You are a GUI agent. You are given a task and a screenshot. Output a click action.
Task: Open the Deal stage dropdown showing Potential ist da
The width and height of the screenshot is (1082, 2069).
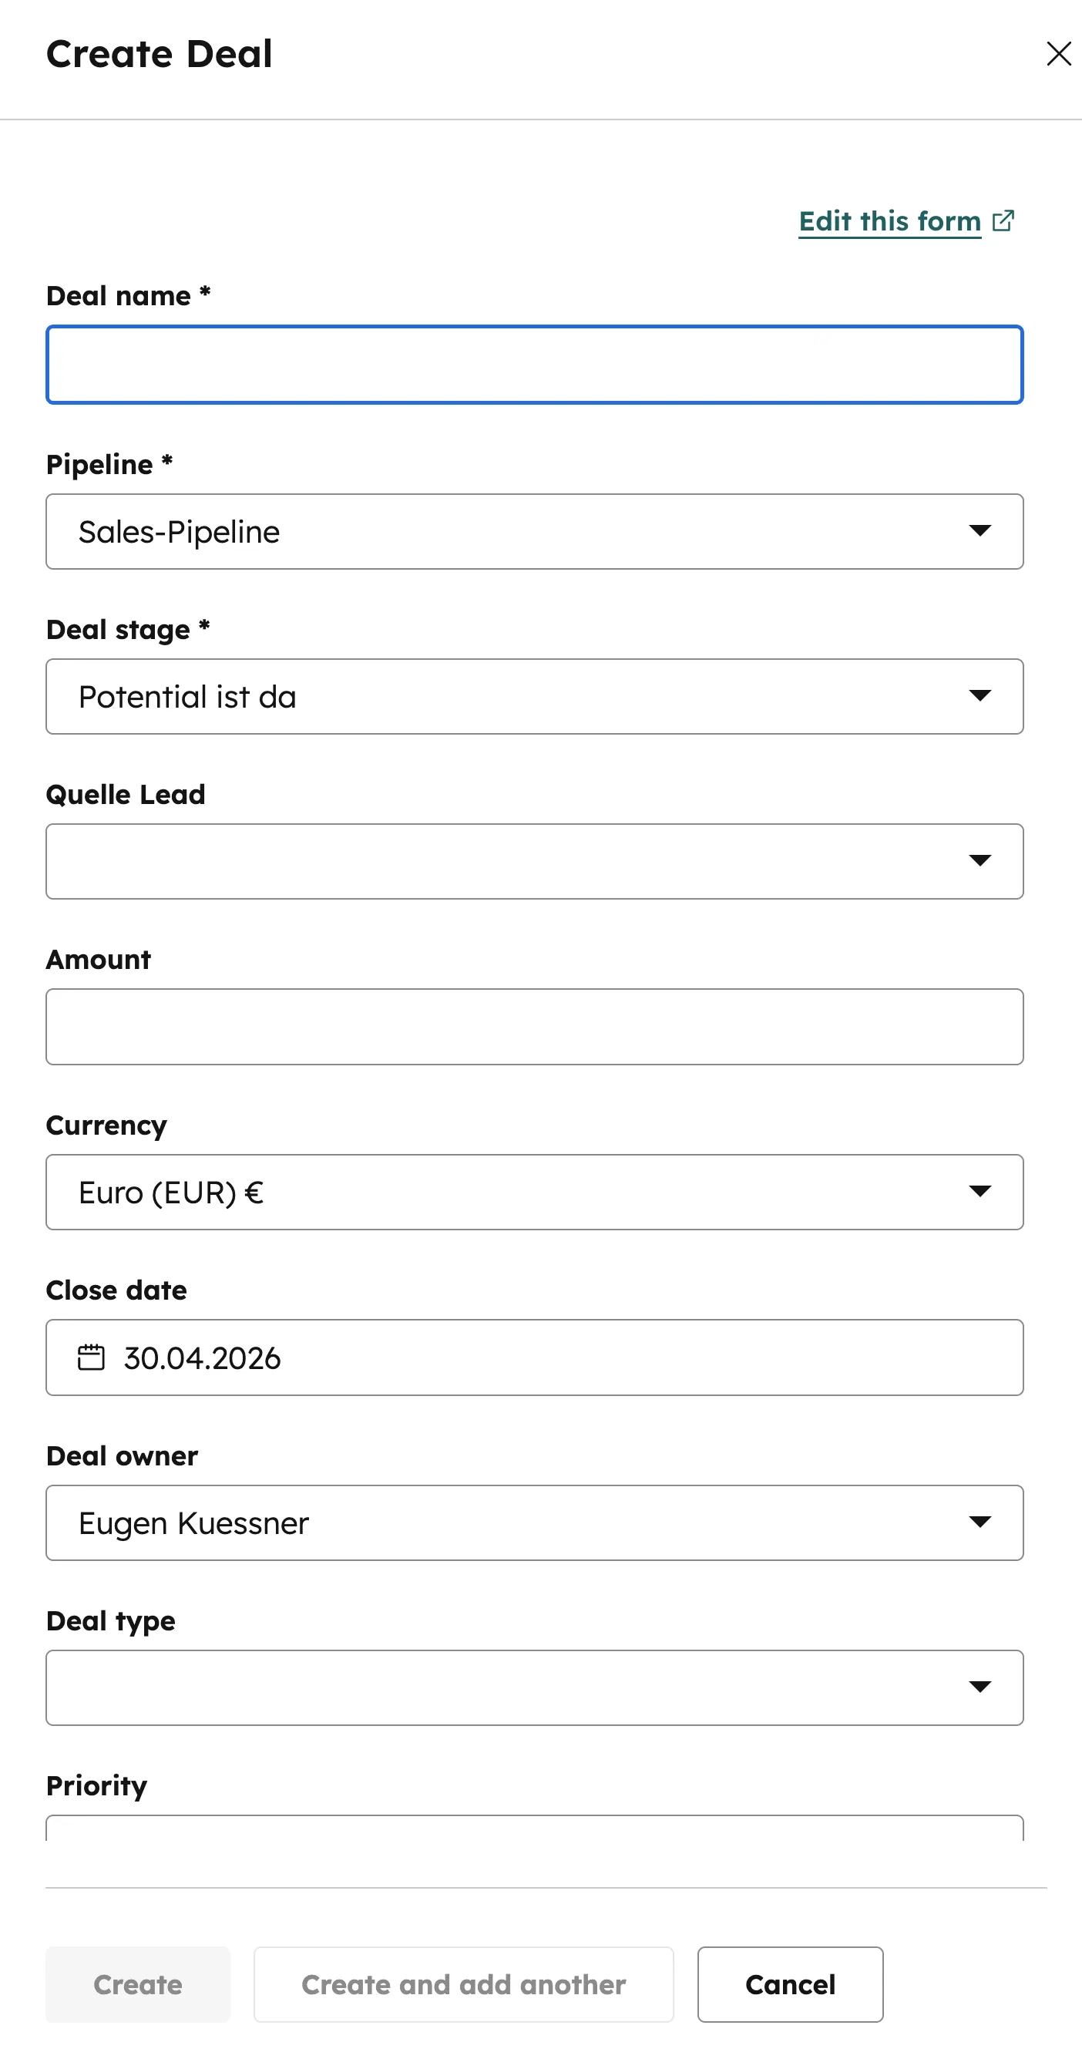click(x=535, y=695)
